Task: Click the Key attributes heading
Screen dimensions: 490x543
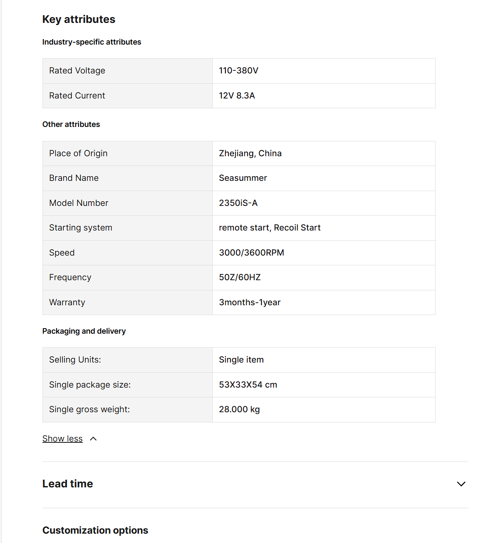Action: [79, 20]
